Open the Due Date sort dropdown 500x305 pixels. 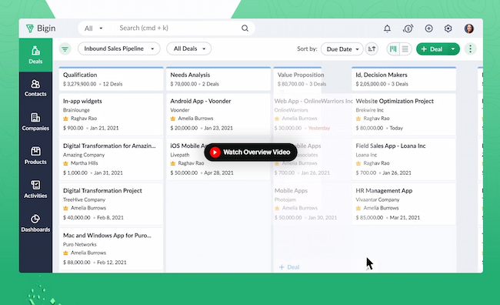point(342,49)
